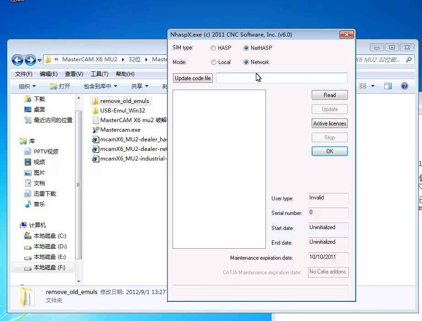The height and width of the screenshot is (321, 422).
Task: Click the 打开 toolbar button
Action: coord(60,86)
